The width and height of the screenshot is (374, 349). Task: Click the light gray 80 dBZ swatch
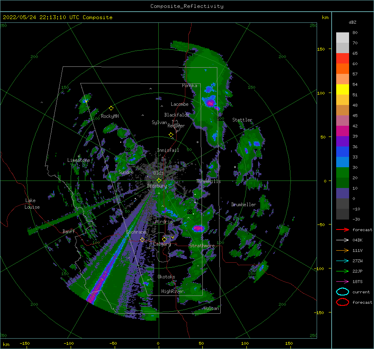pyautogui.click(x=342, y=38)
